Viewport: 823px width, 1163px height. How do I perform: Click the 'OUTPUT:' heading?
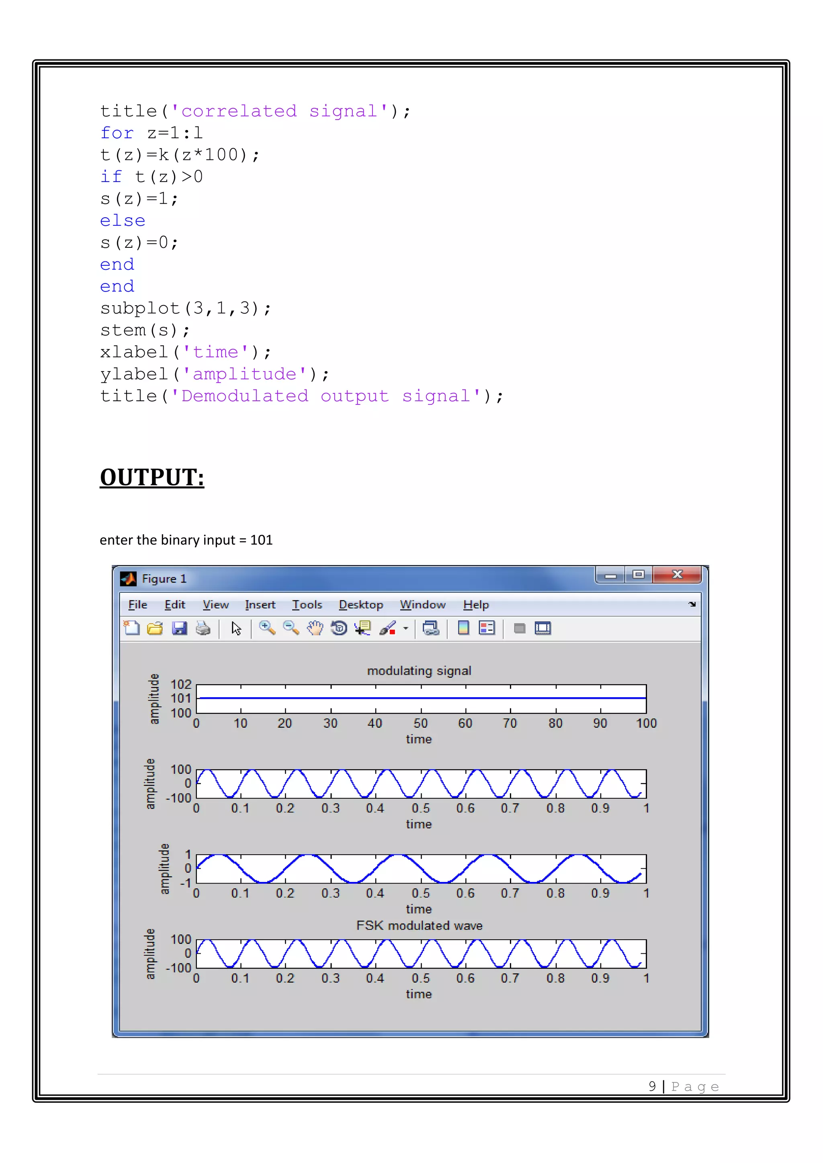[152, 477]
